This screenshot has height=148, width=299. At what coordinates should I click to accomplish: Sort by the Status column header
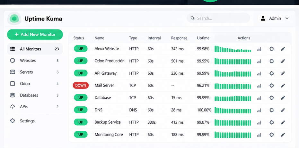[79, 38]
